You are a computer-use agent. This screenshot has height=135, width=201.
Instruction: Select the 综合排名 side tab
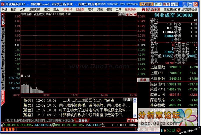click(x=3, y=75)
